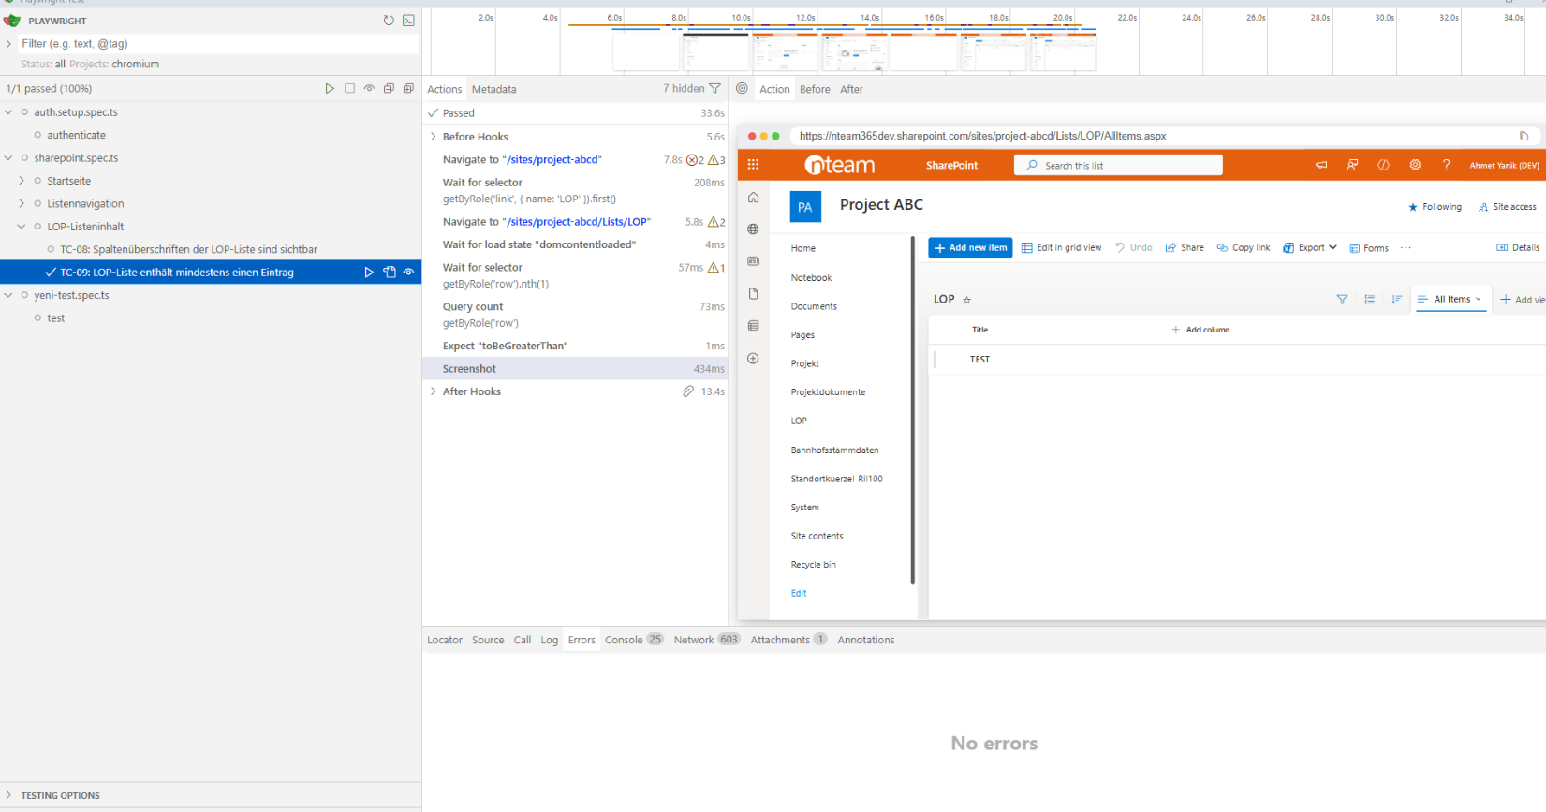This screenshot has width=1546, height=812.
Task: Open the Console tab
Action: tap(634, 640)
